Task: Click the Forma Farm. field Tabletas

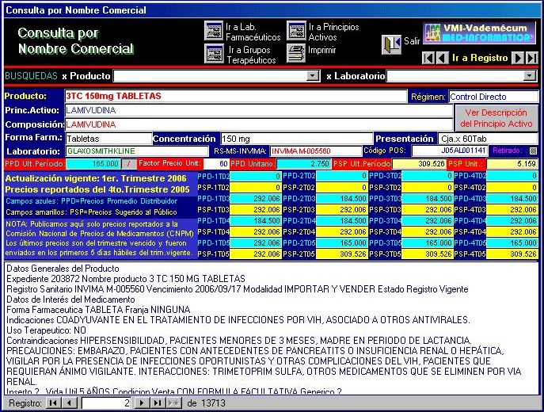Action: [x=108, y=139]
